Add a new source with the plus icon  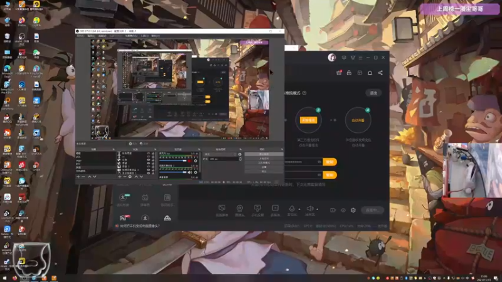120,177
